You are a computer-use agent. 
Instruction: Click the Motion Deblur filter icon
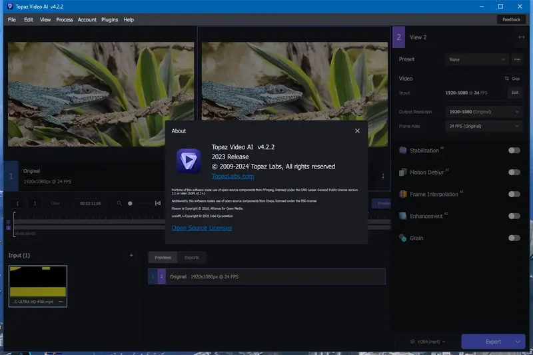tap(403, 173)
